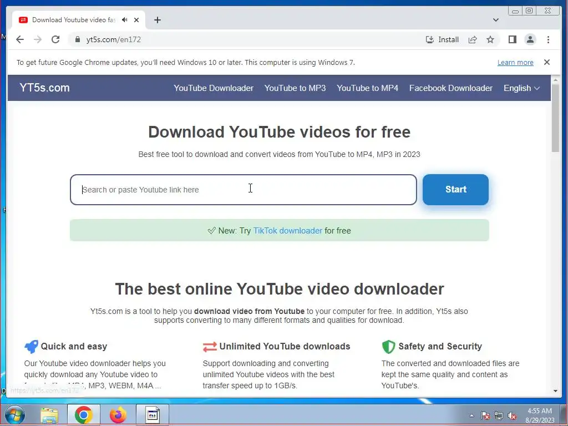Screen dimensions: 568x426
Task: Click the Action Center flag icon
Action: (x=485, y=416)
